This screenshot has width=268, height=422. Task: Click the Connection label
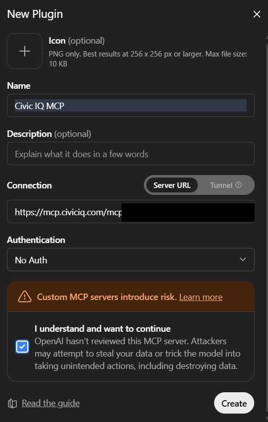click(x=29, y=185)
